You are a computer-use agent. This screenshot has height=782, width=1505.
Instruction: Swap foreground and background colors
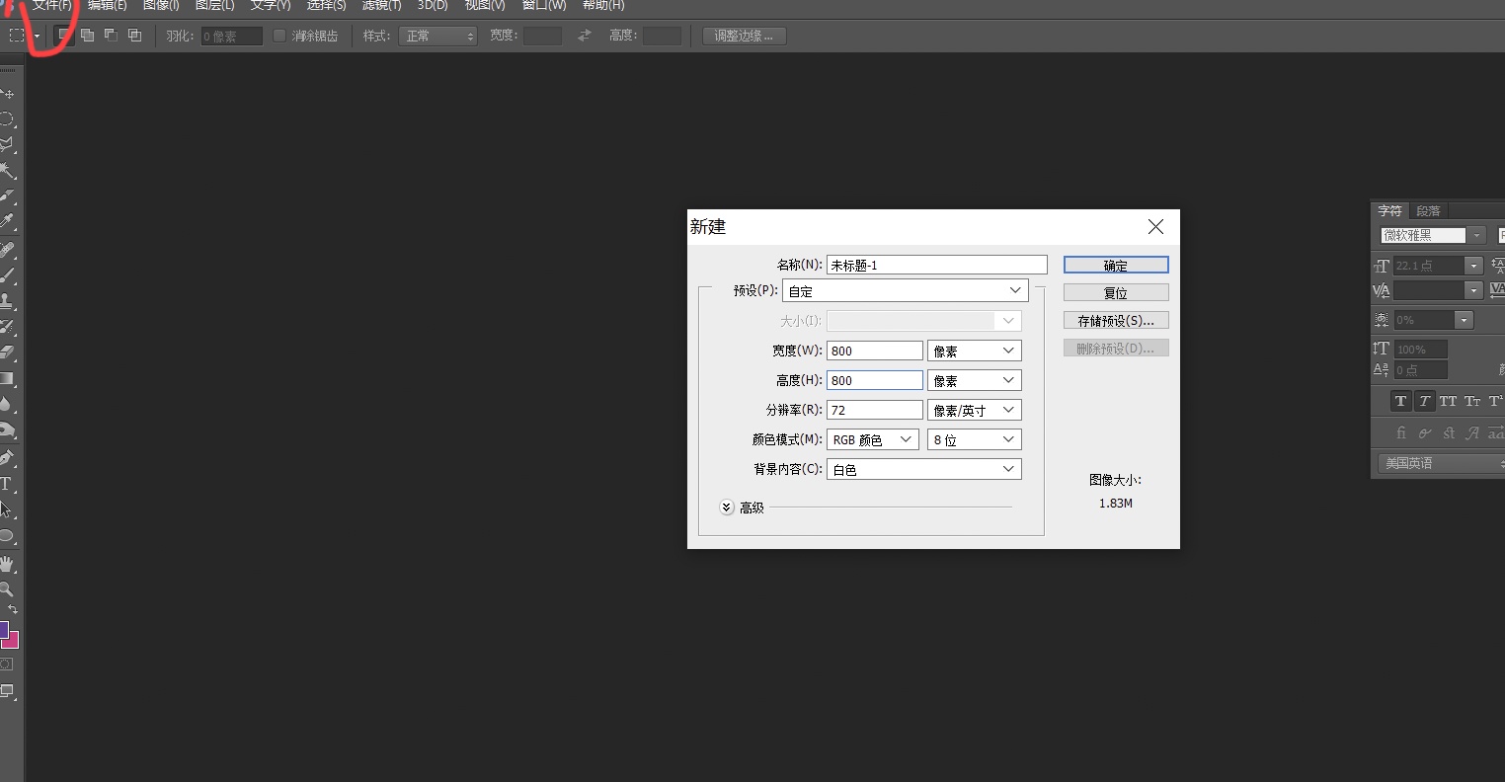[13, 610]
